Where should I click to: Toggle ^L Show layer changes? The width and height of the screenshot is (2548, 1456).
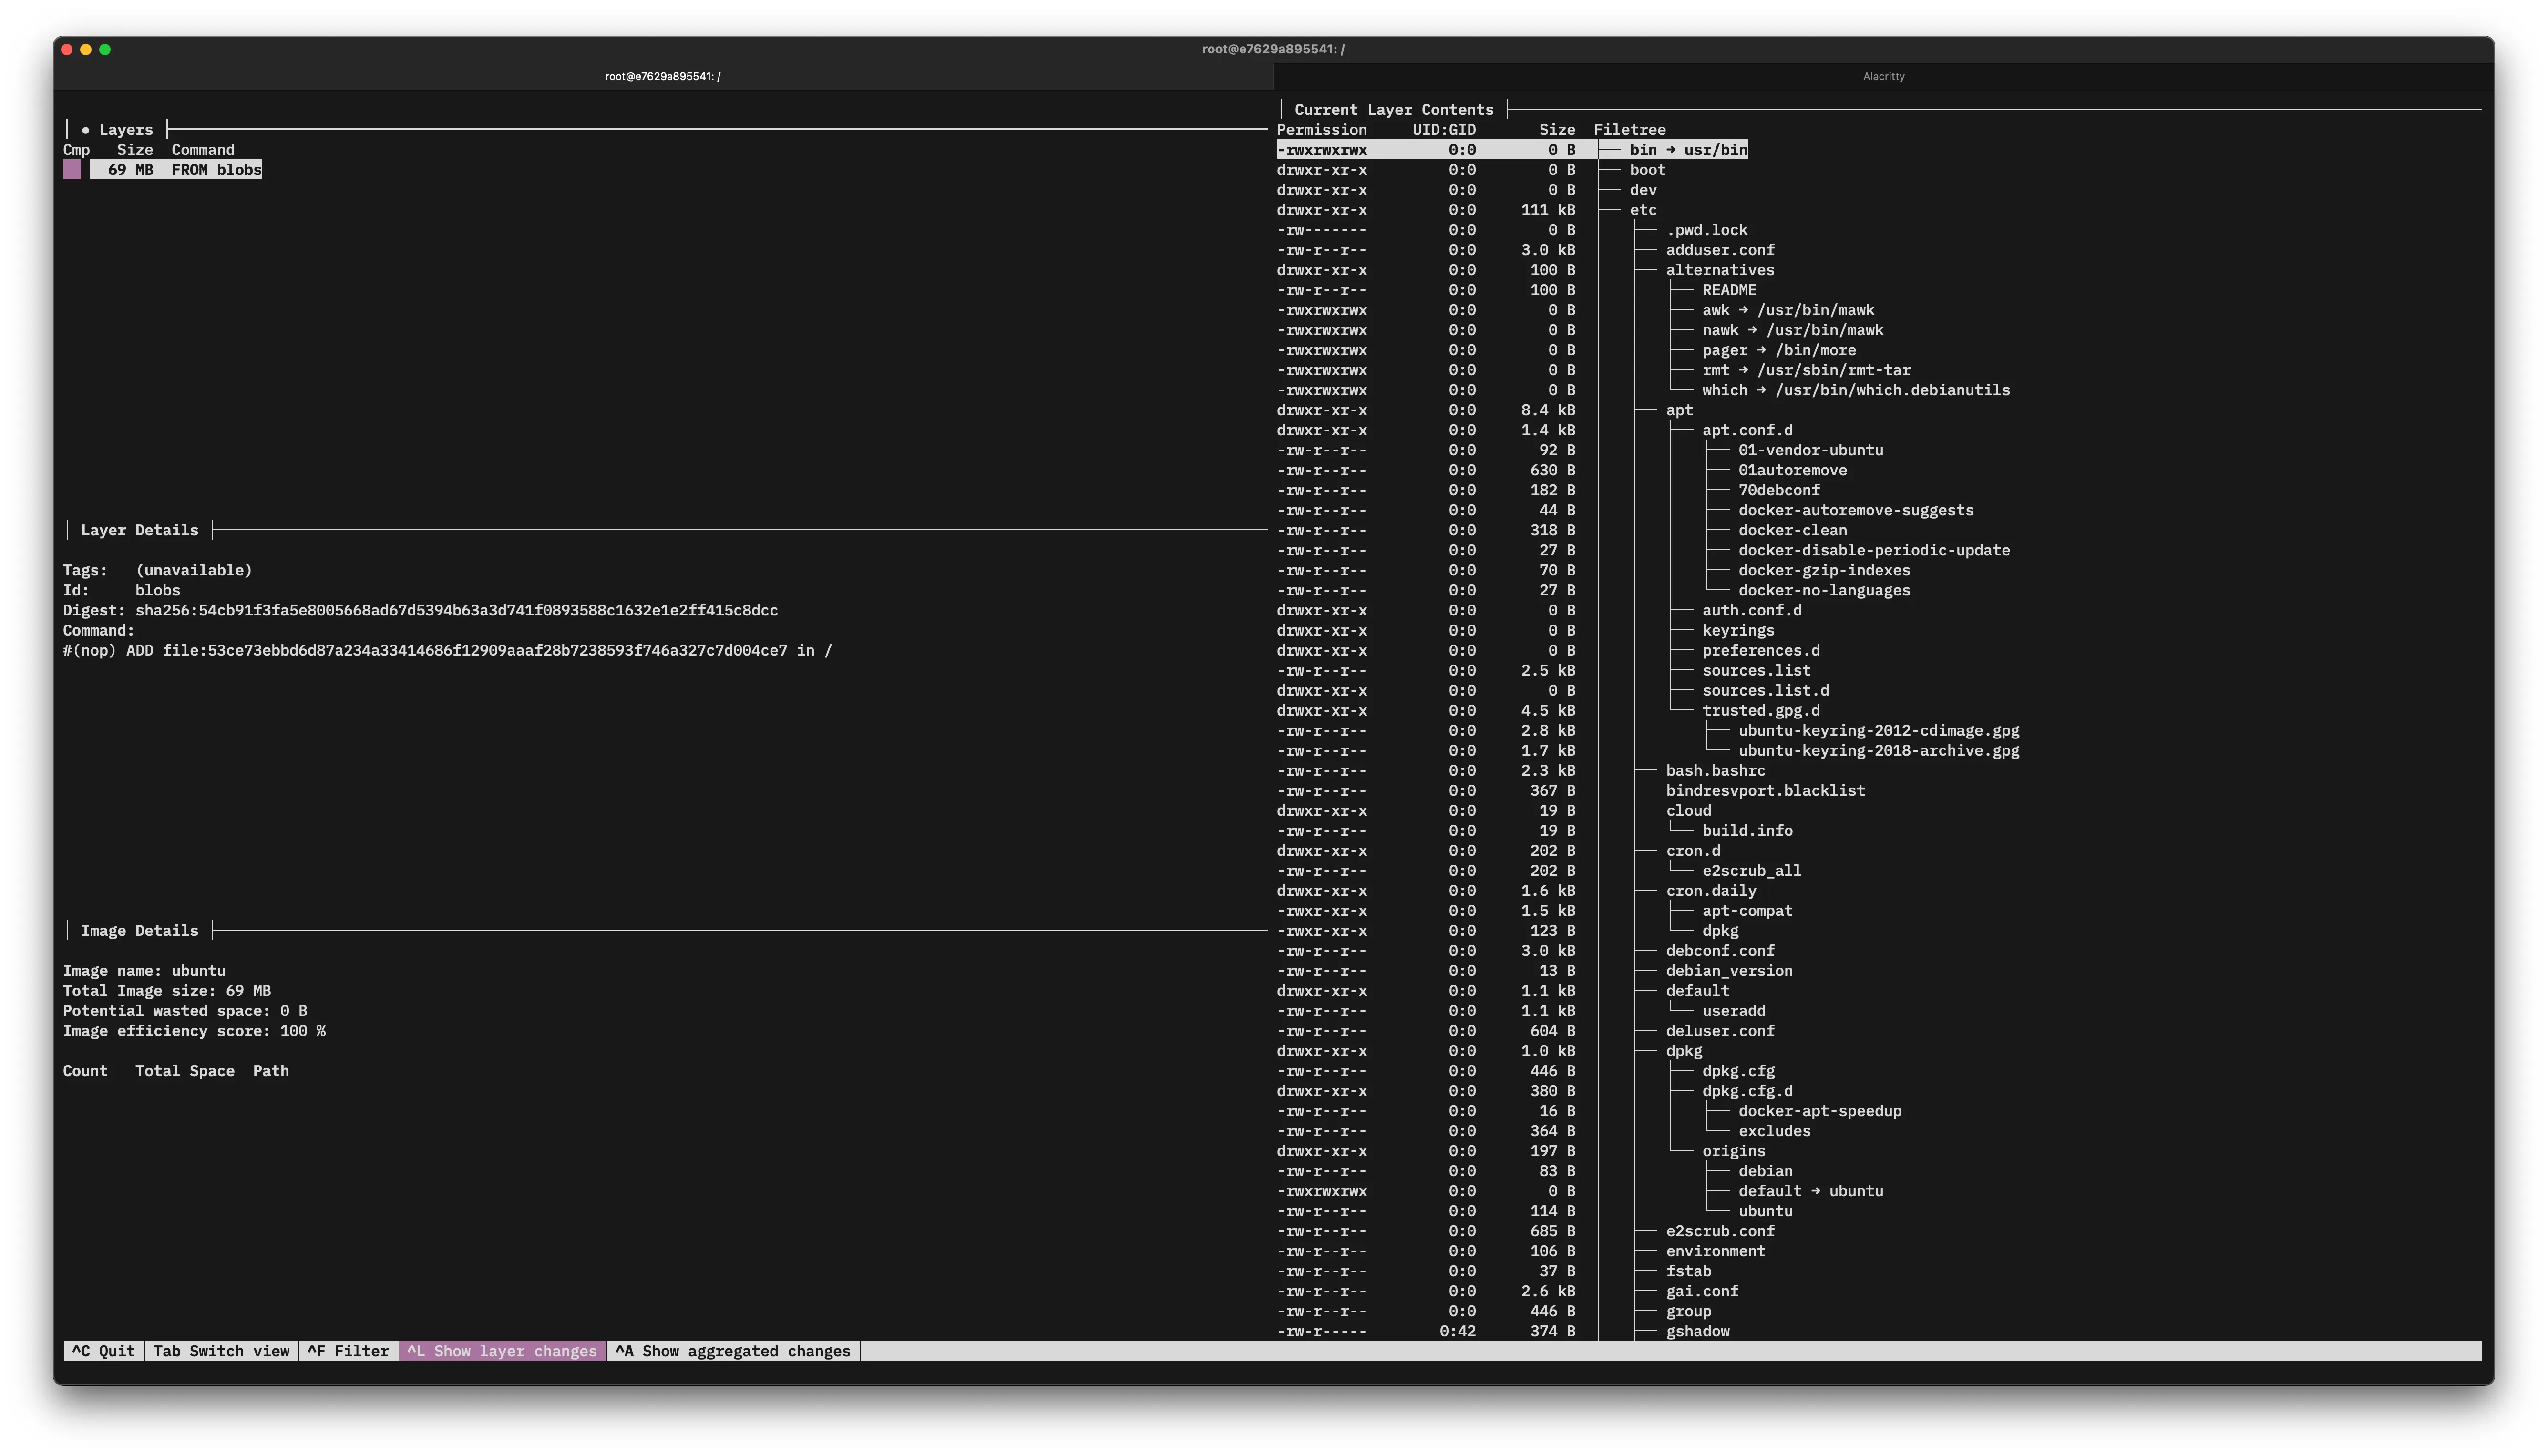tap(502, 1351)
